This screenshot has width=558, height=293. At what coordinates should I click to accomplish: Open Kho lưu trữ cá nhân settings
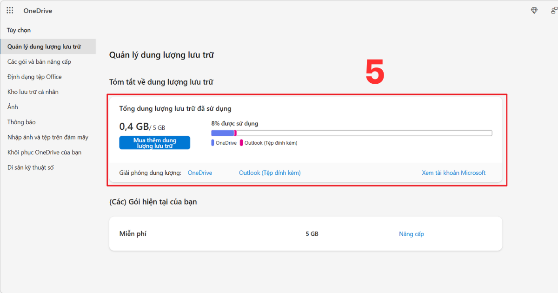coord(33,92)
